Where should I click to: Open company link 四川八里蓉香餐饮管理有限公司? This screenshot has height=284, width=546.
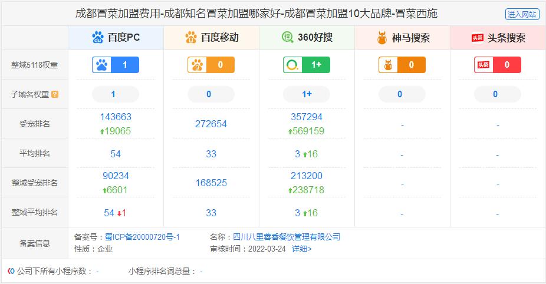(x=287, y=237)
